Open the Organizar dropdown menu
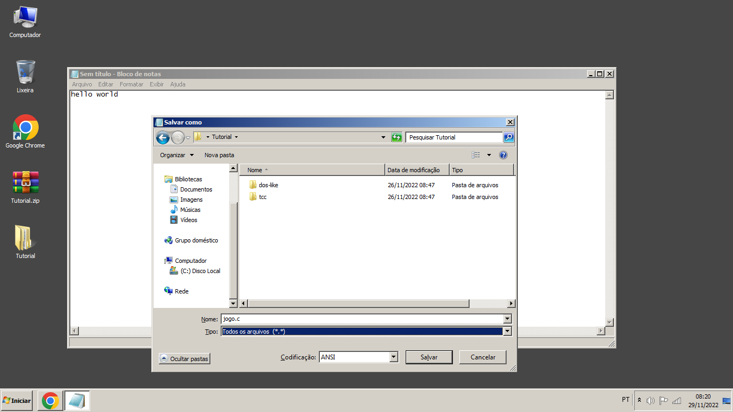The height and width of the screenshot is (412, 733). [x=177, y=155]
